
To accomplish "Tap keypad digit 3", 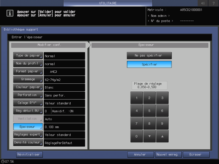I will pos(162,98).
